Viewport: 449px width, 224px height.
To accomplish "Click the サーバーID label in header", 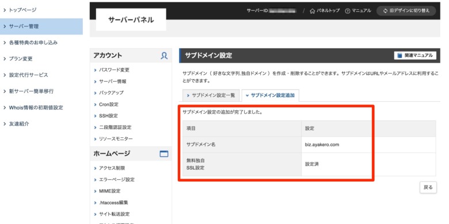I will 257,11.
